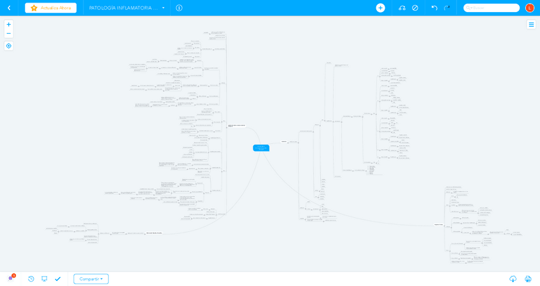
Task: Click the back arrow in the top bar
Action: point(9,8)
